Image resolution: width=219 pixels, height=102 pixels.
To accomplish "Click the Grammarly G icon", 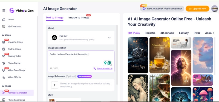I will pos(109,63).
